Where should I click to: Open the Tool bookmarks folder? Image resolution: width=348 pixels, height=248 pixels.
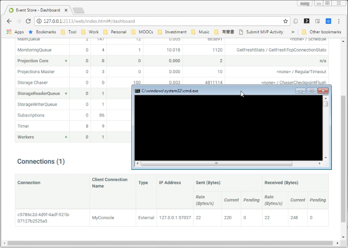coord(68,32)
